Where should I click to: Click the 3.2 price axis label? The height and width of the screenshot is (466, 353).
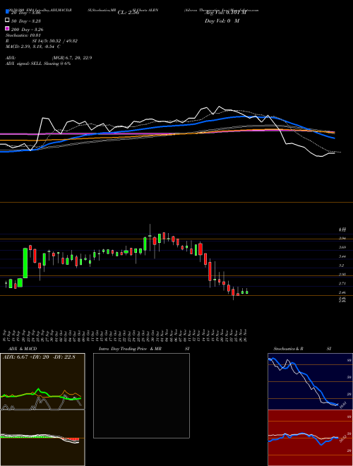(x=342, y=265)
